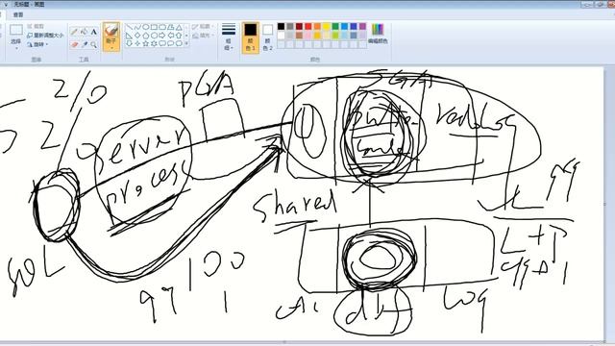
Task: Pick the yellow color swatch
Action: pos(326,26)
